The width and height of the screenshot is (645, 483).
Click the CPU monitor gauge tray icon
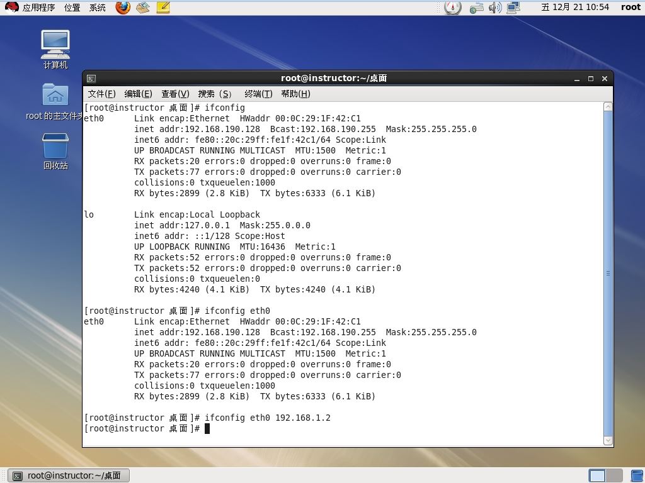coord(453,8)
